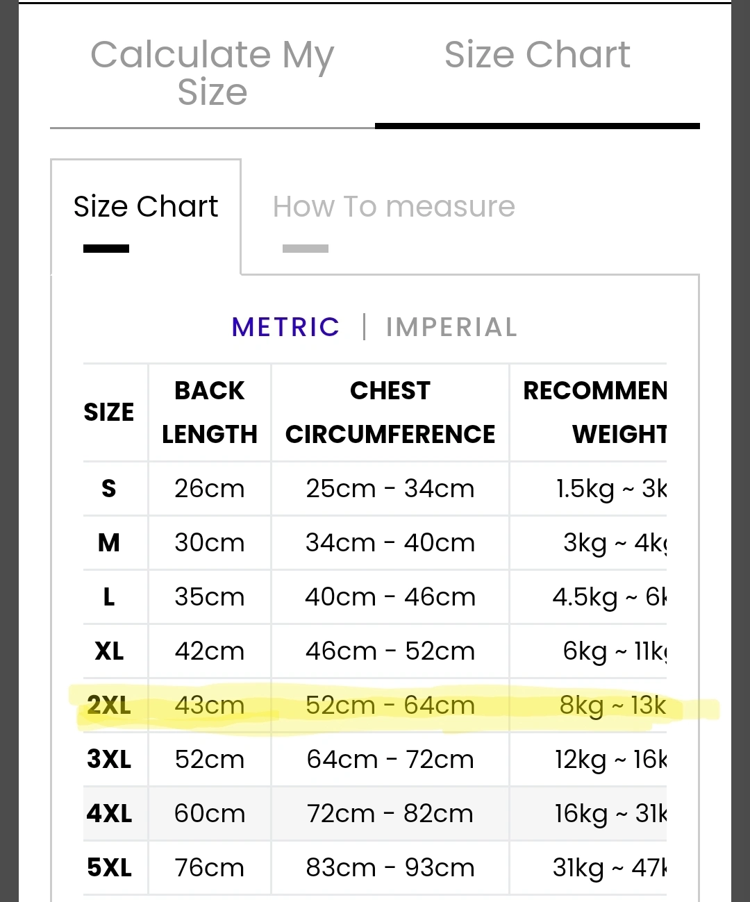Select the M size row label

[109, 543]
